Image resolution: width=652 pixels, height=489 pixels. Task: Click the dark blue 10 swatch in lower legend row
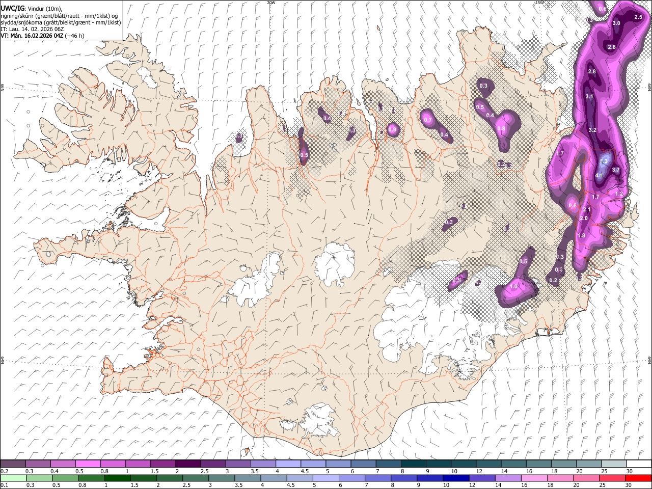pyautogui.click(x=456, y=478)
